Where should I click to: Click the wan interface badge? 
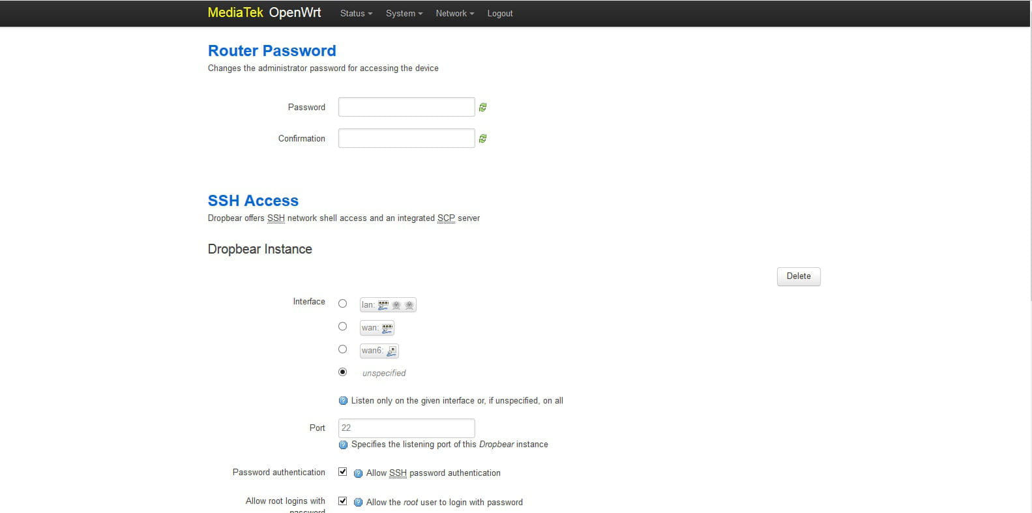tap(377, 328)
